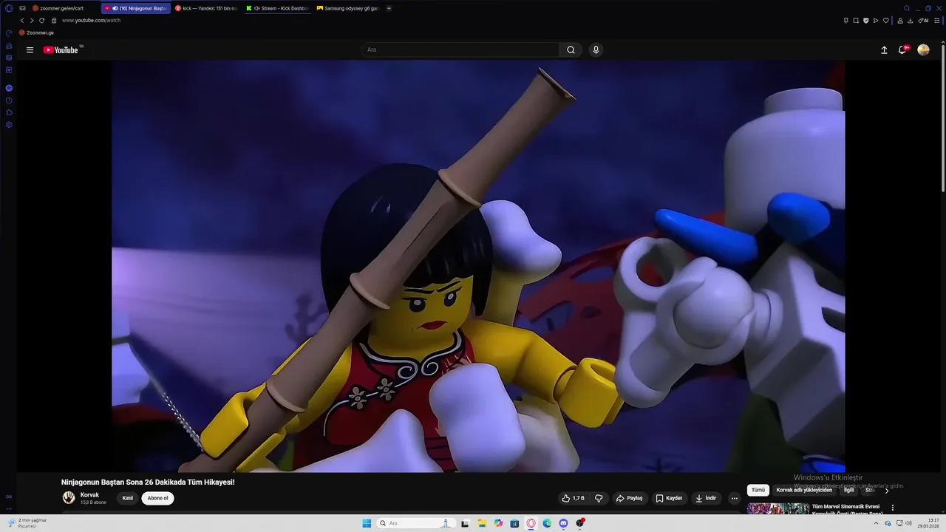Open weather widget 2 mm yağmur
The height and width of the screenshot is (532, 946).
pyautogui.click(x=28, y=523)
